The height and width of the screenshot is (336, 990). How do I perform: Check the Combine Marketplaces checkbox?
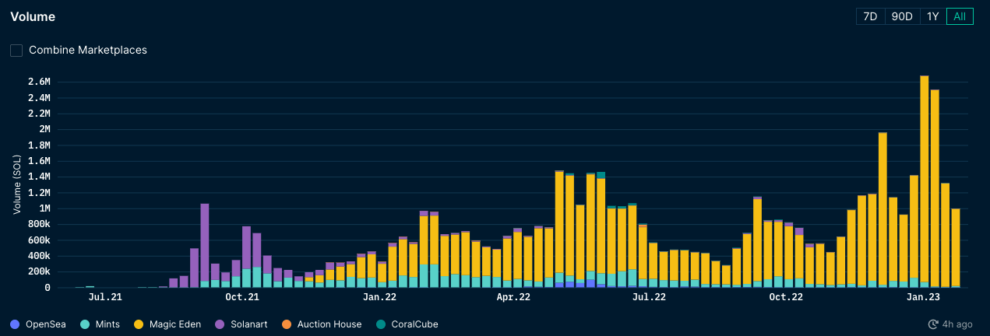16,51
